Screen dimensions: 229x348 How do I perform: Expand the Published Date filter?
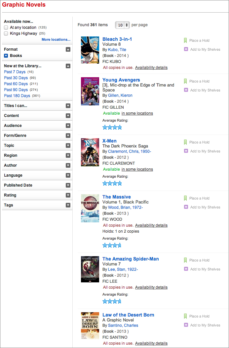68,185
